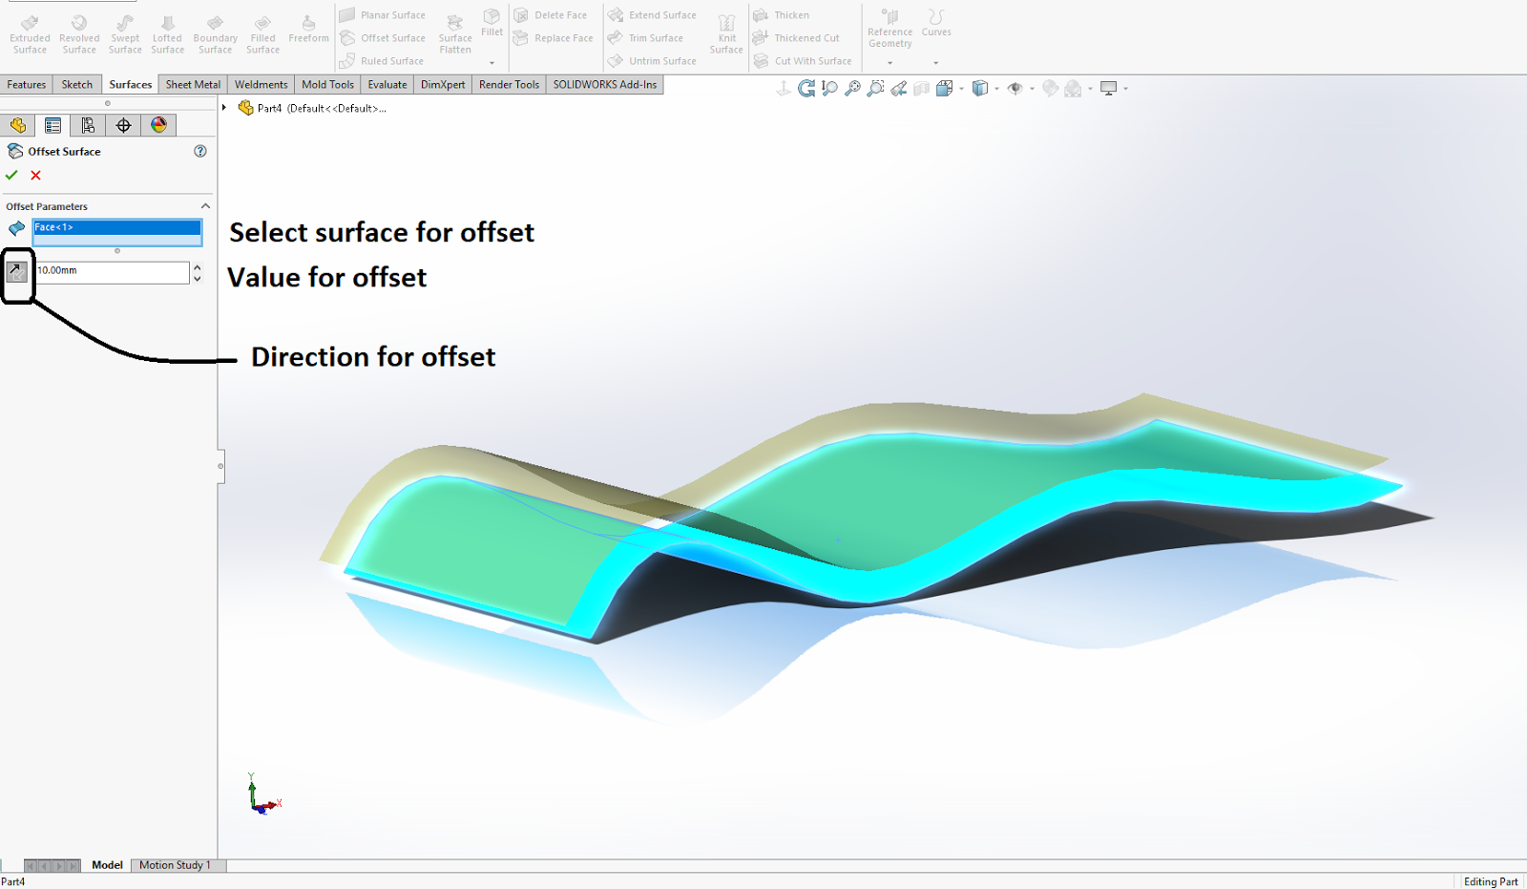Select the Trim Surface tool
1527x889 pixels.
click(652, 37)
